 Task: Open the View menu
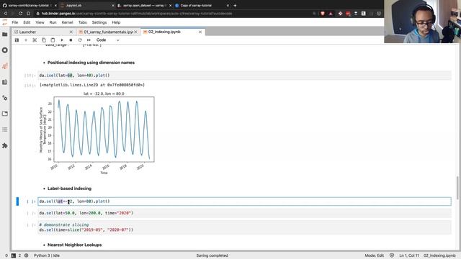pyautogui.click(x=40, y=22)
